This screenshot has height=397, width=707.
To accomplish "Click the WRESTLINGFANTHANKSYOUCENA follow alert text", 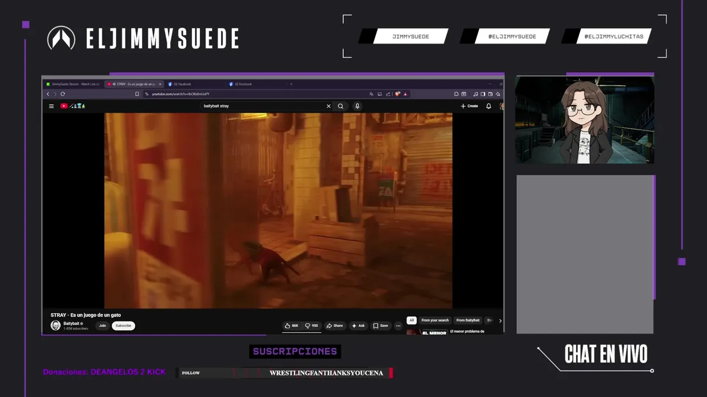I will pos(326,373).
